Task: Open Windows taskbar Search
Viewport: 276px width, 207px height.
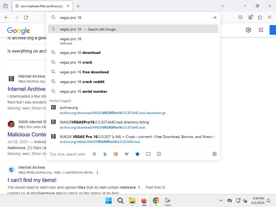Action: pos(120,201)
